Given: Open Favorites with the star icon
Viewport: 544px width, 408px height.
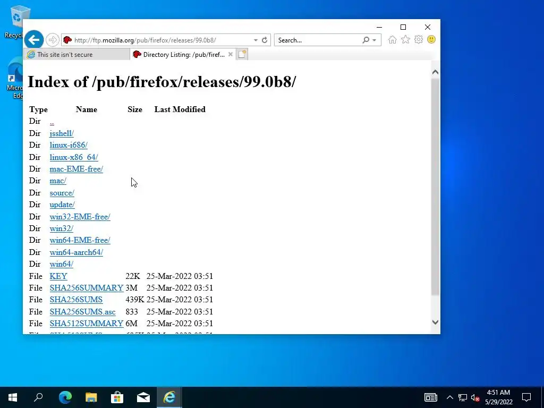Looking at the screenshot, I should coord(405,40).
